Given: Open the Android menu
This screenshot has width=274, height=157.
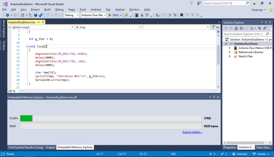Looking at the screenshot, I should point(96,9).
